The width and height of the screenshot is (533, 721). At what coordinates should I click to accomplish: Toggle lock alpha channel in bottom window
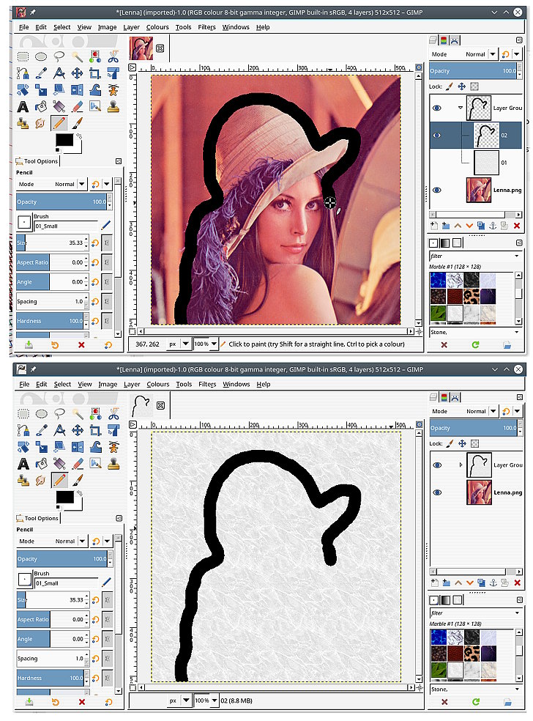tap(475, 444)
